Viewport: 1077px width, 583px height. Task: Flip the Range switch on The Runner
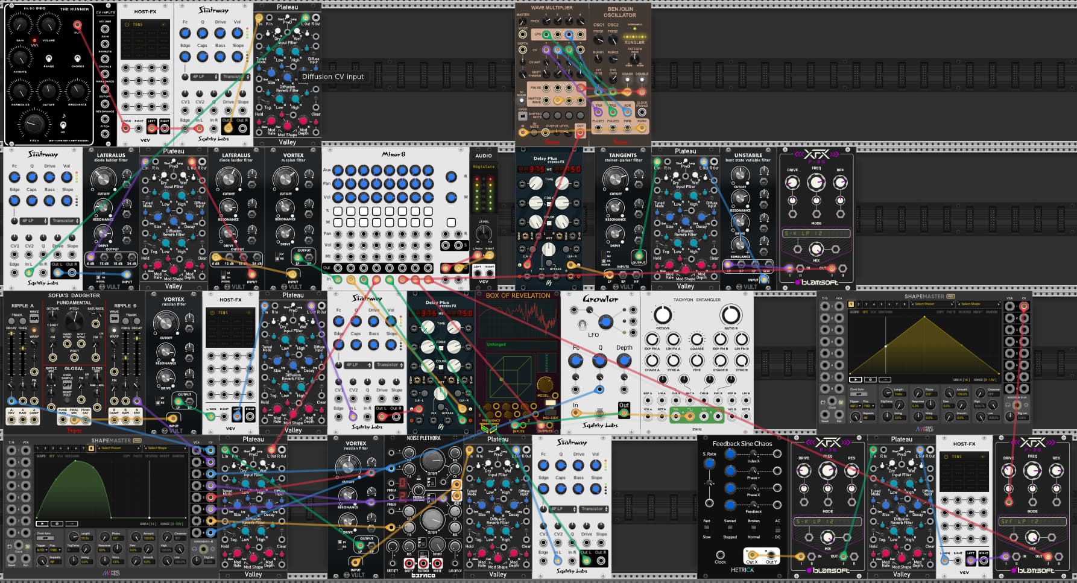click(x=49, y=59)
